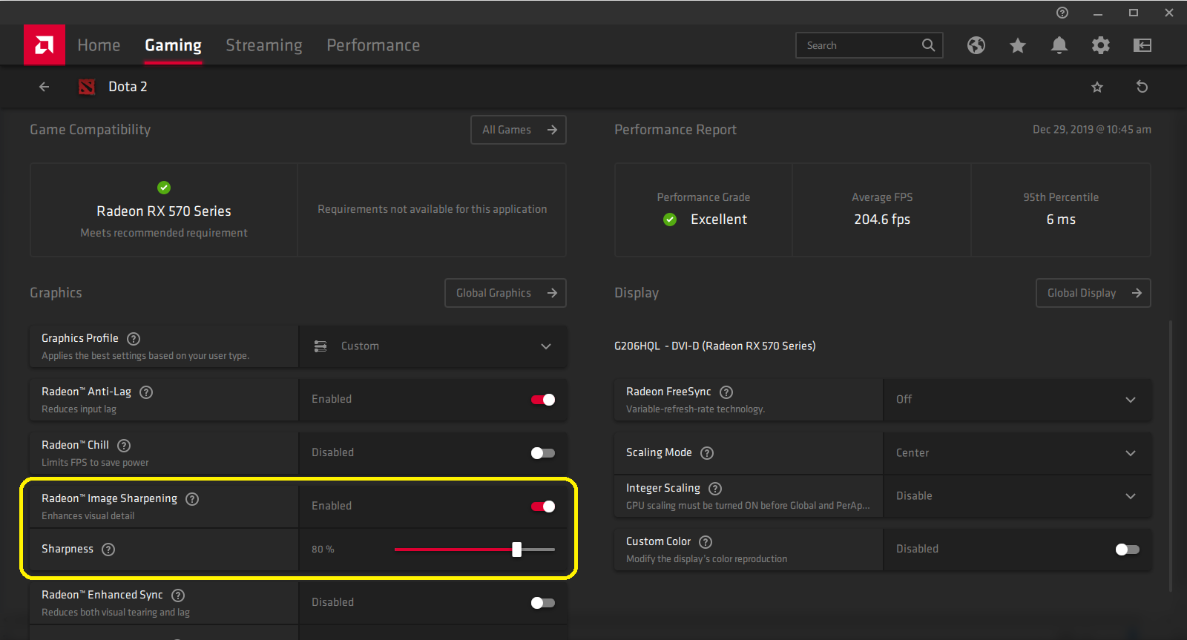Open notifications bell icon
The image size is (1187, 640).
[x=1059, y=45]
